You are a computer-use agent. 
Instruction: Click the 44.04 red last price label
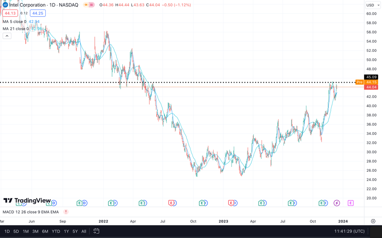(371, 87)
